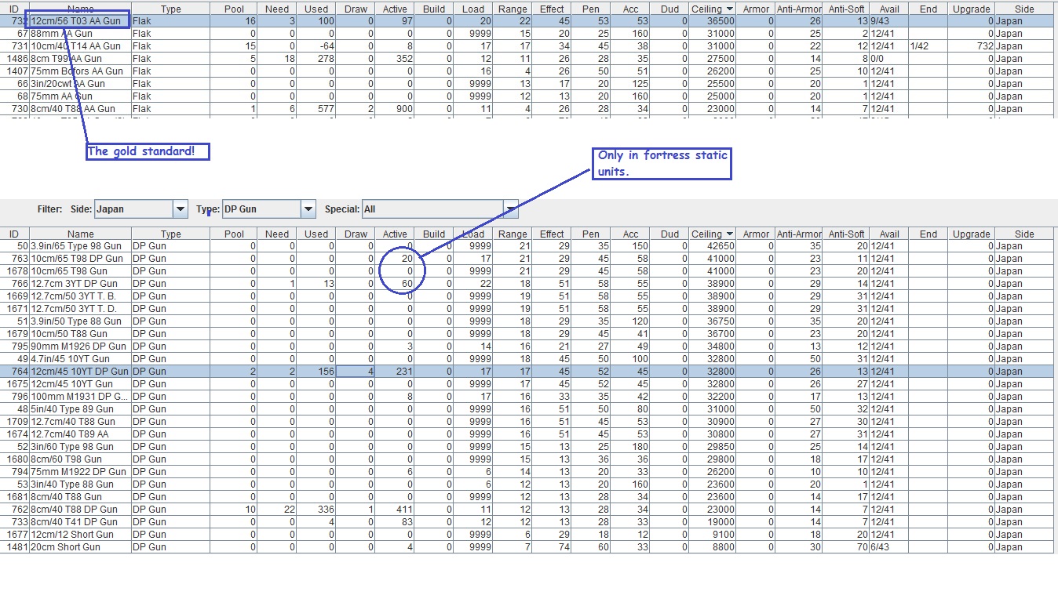Select the 10cm/50 T88 Gun row
The height and width of the screenshot is (606, 1058).
pos(527,334)
